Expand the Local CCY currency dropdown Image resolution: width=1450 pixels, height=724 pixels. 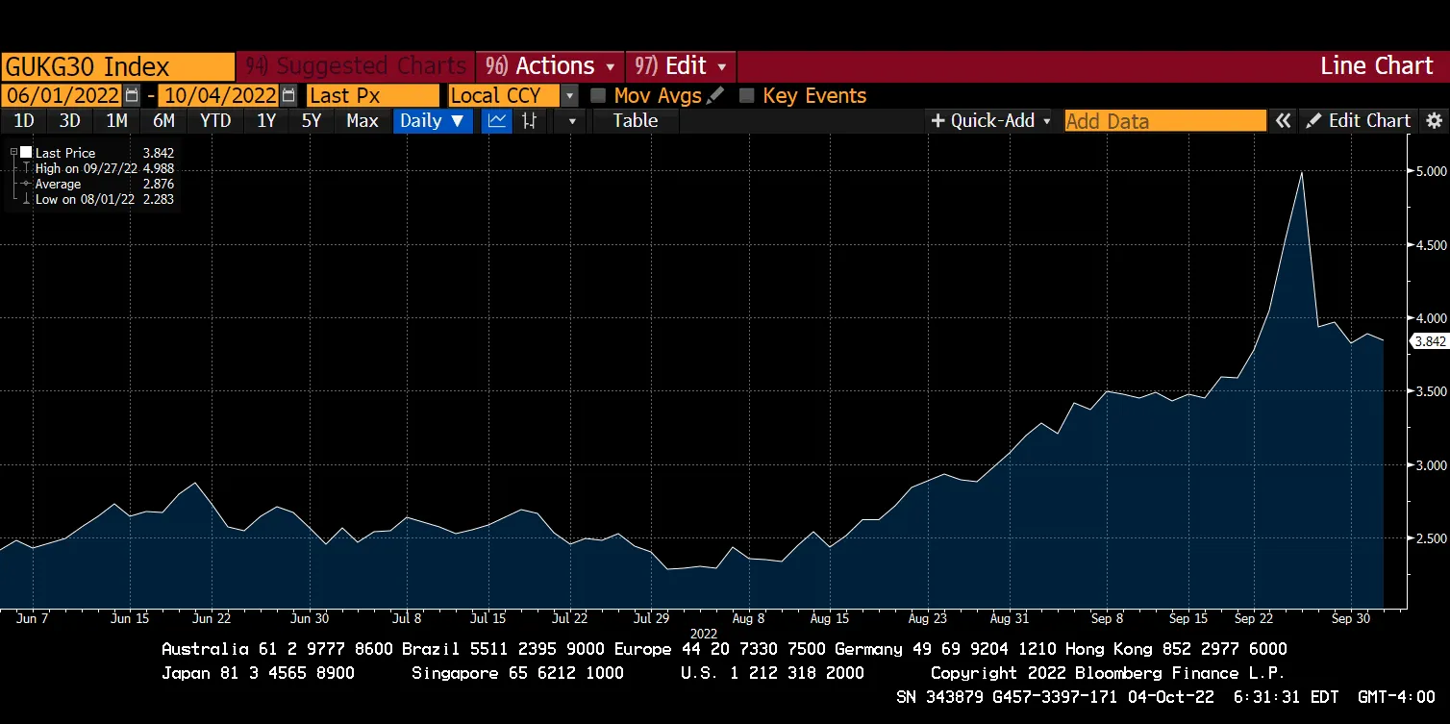570,96
